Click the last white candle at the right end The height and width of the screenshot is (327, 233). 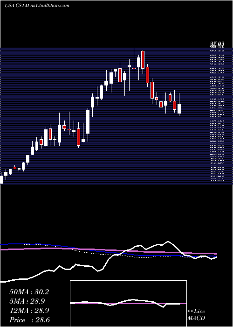coord(179,108)
